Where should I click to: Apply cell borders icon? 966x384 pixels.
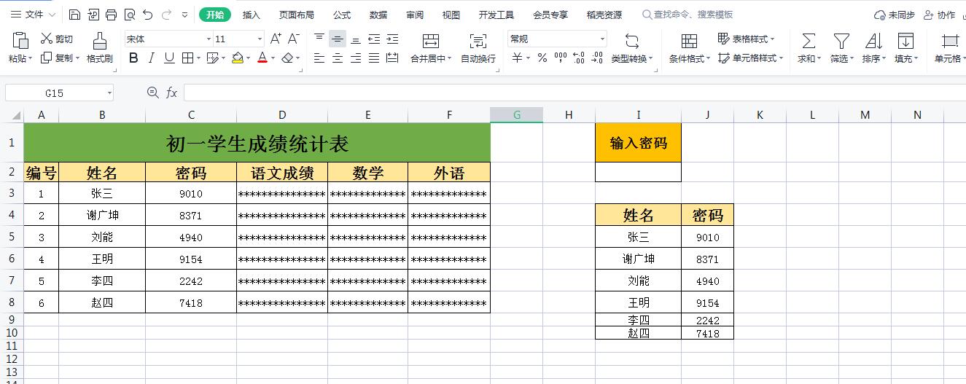(187, 58)
